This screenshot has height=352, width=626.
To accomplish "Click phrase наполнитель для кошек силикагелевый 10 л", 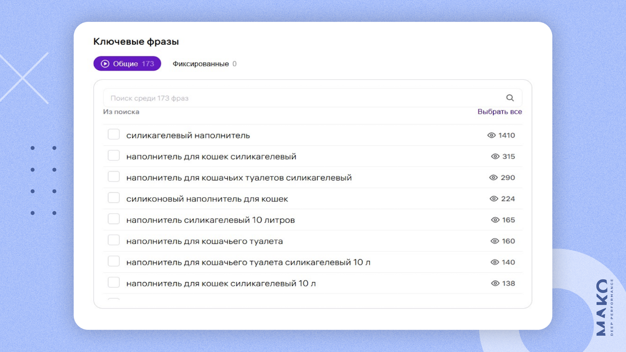I will click(221, 283).
